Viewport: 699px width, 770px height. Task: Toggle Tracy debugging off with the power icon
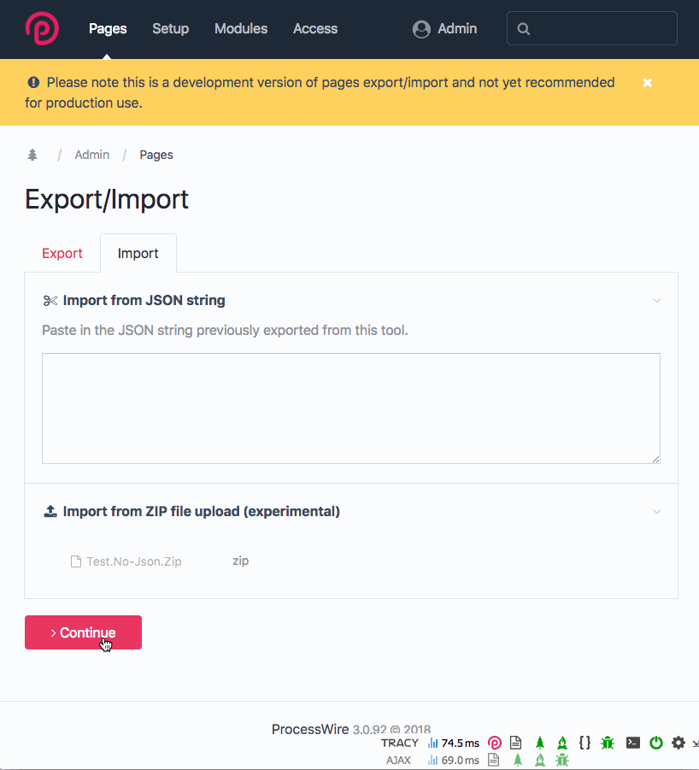pos(656,742)
